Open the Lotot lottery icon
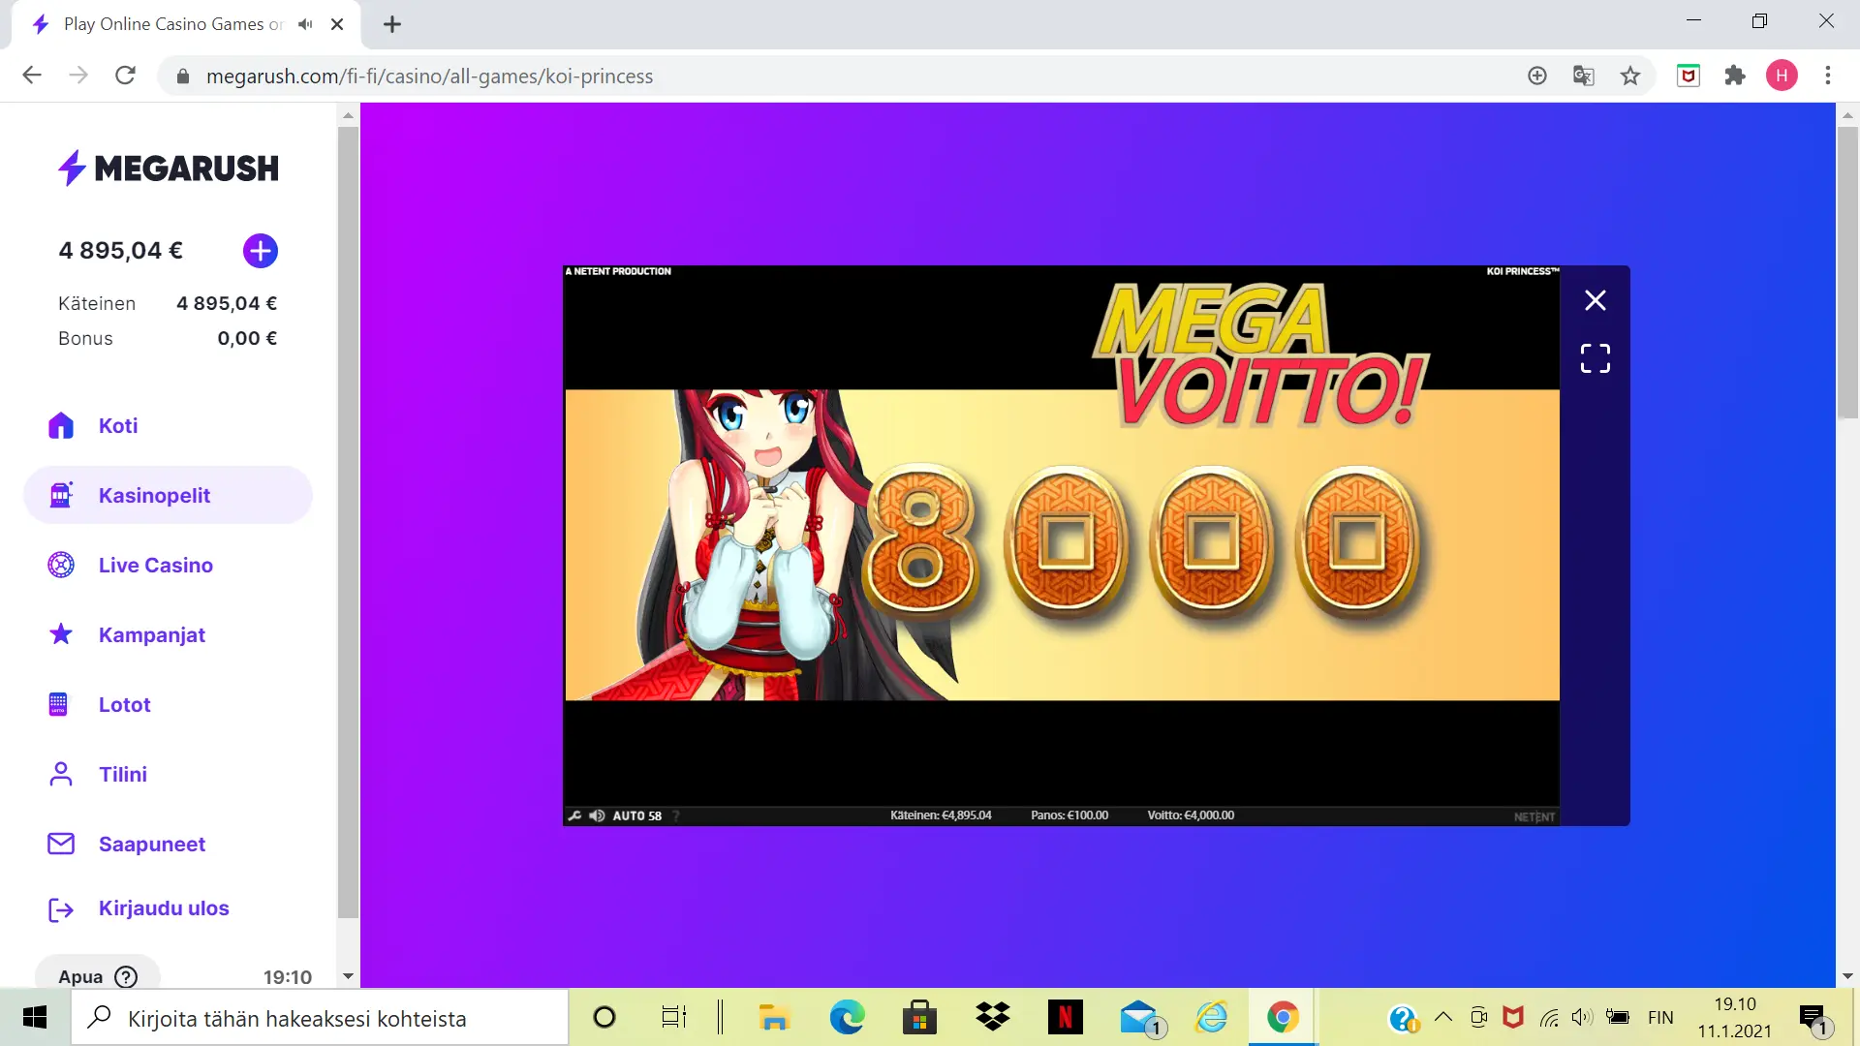The height and width of the screenshot is (1046, 1860). [58, 704]
